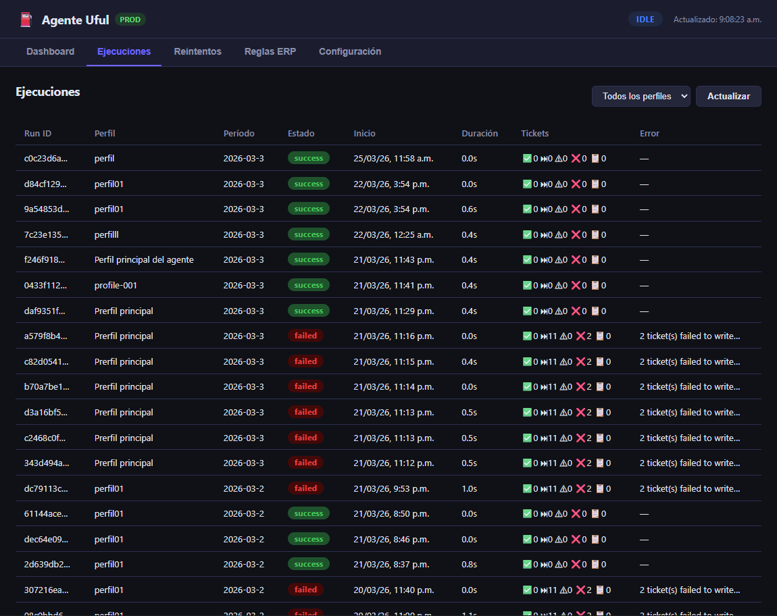Screen dimensions: 777x616
Task: Click clipboard icon in run 2d639db2 row
Action: pos(595,565)
